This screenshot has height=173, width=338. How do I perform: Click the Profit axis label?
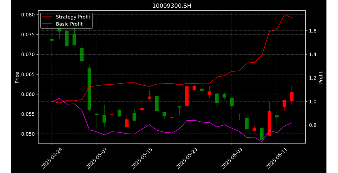click(x=321, y=77)
